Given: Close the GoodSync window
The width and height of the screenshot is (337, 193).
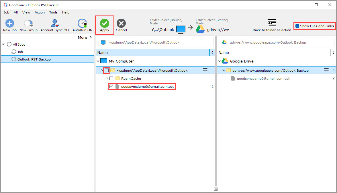Looking at the screenshot, I should pos(330,5).
